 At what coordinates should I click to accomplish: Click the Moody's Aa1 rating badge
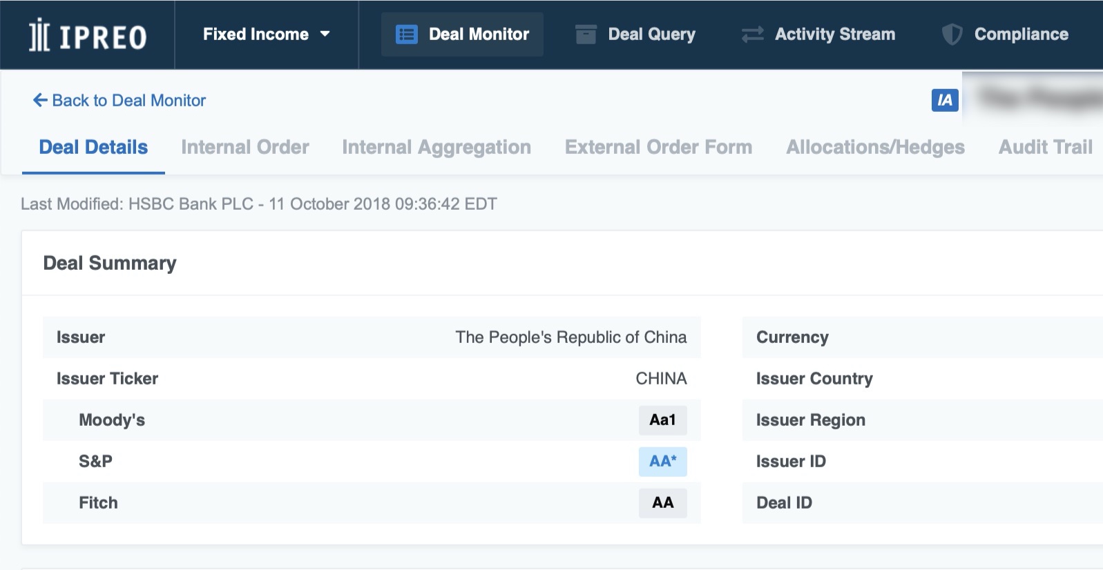click(662, 420)
